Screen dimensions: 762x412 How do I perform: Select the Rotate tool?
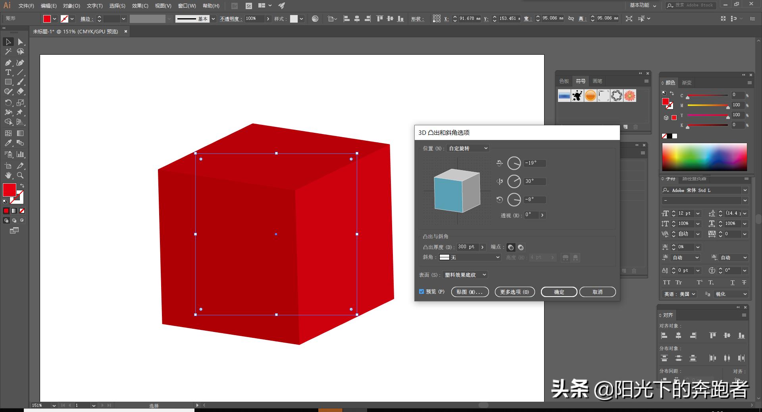coord(8,103)
